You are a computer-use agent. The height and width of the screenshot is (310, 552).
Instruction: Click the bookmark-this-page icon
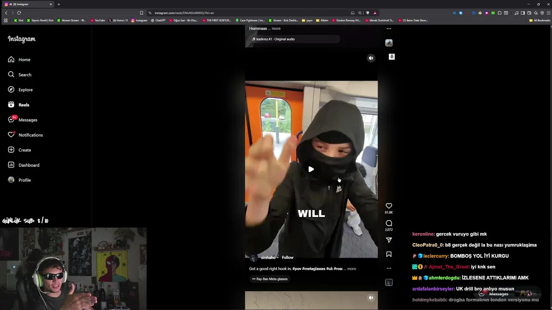(141, 13)
